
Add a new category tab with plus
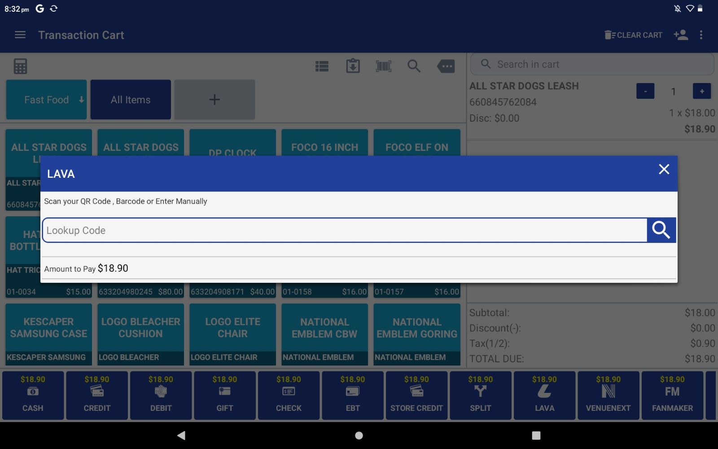pyautogui.click(x=215, y=100)
